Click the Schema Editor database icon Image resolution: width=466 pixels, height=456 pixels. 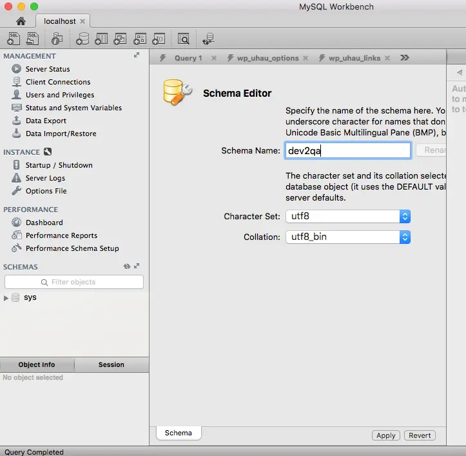coord(177,92)
